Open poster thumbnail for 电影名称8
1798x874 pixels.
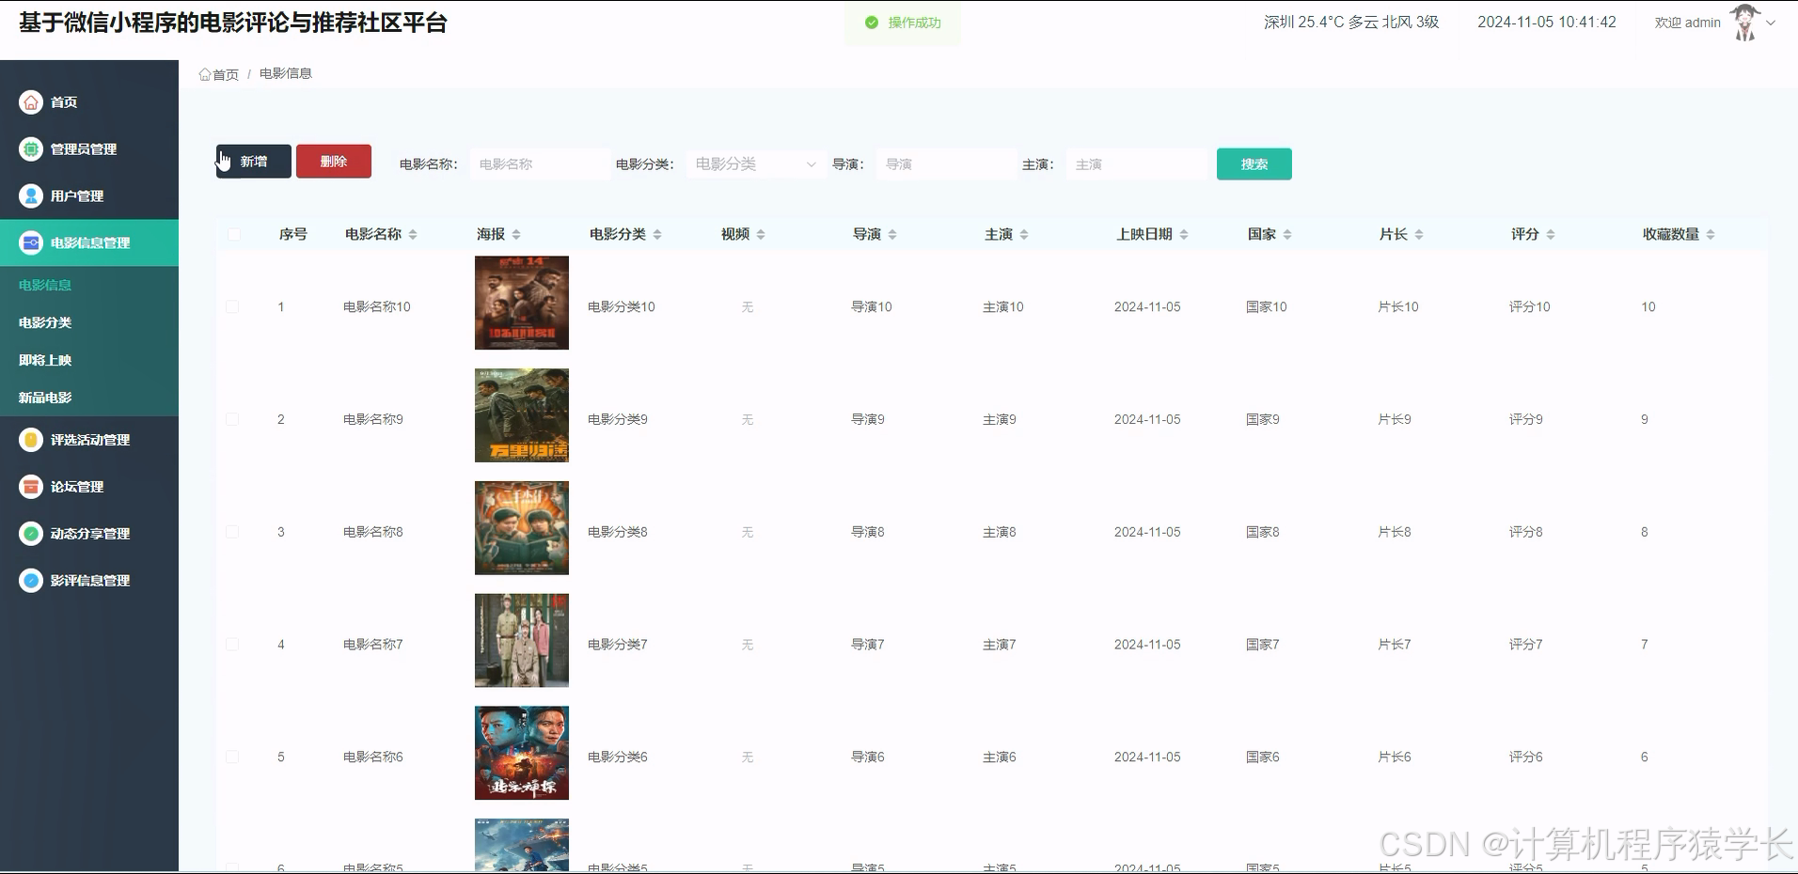pos(522,528)
